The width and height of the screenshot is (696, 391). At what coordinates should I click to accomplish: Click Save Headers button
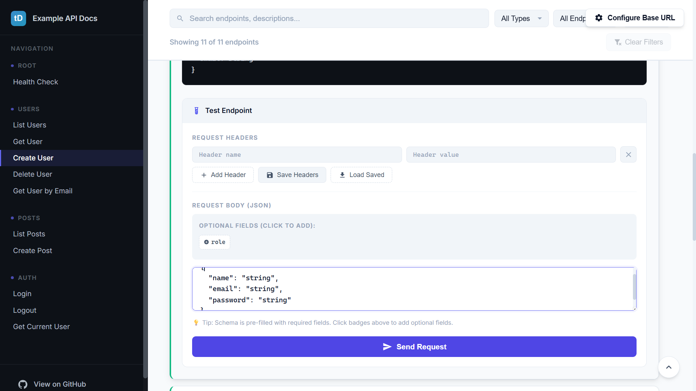[292, 175]
